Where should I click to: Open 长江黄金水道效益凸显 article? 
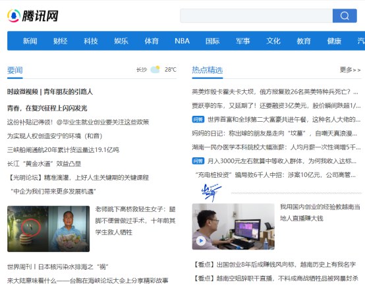pos(44,163)
